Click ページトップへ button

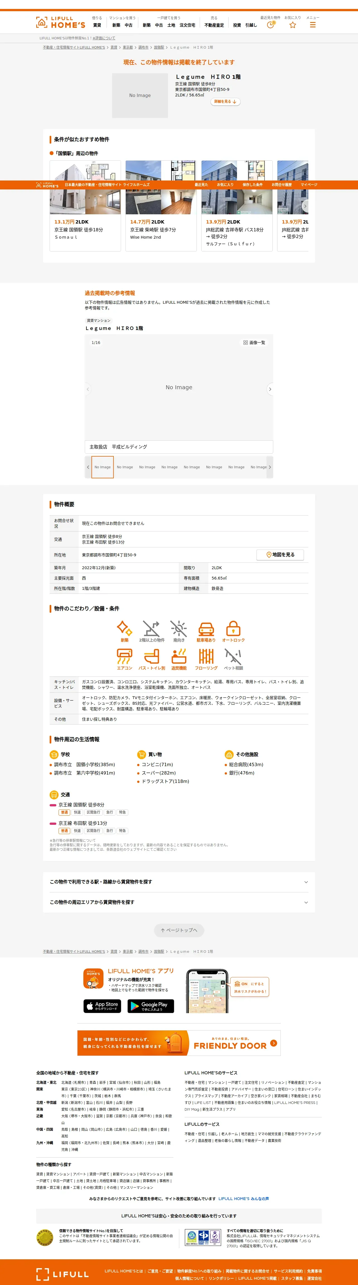(x=179, y=930)
